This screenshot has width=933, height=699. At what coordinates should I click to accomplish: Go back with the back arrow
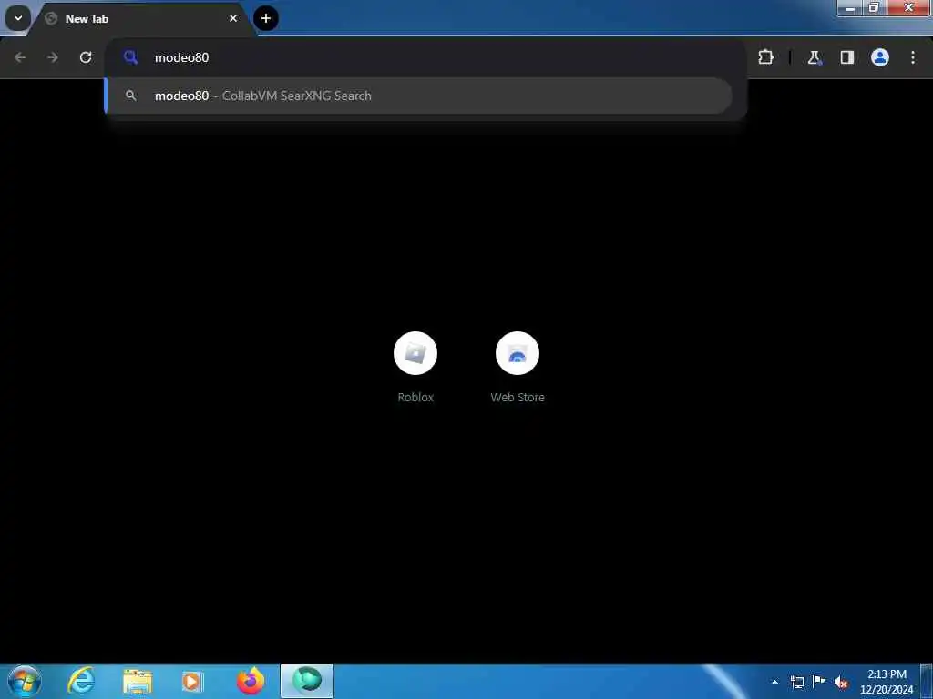click(20, 57)
